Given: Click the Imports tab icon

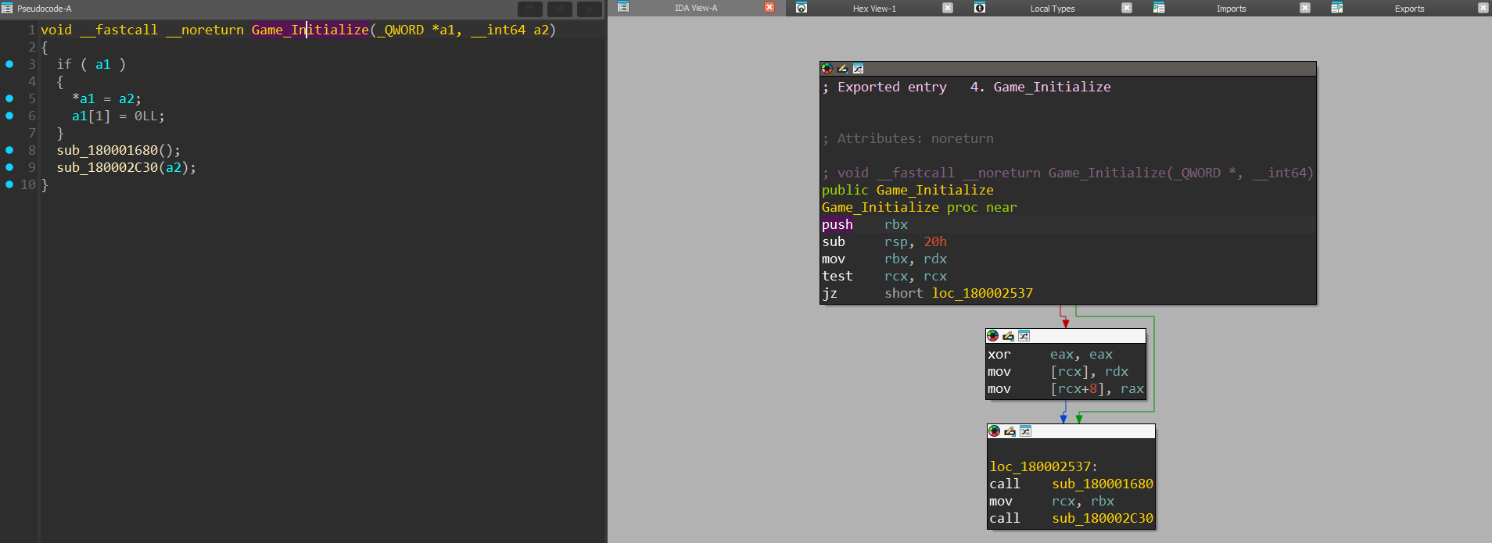Looking at the screenshot, I should [x=1159, y=8].
